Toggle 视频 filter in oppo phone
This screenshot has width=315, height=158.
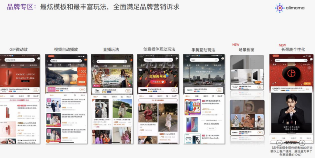click(x=206, y=96)
